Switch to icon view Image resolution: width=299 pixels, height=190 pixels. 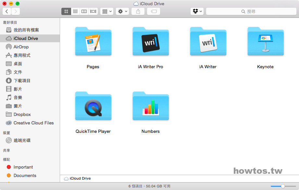pyautogui.click(x=66, y=11)
